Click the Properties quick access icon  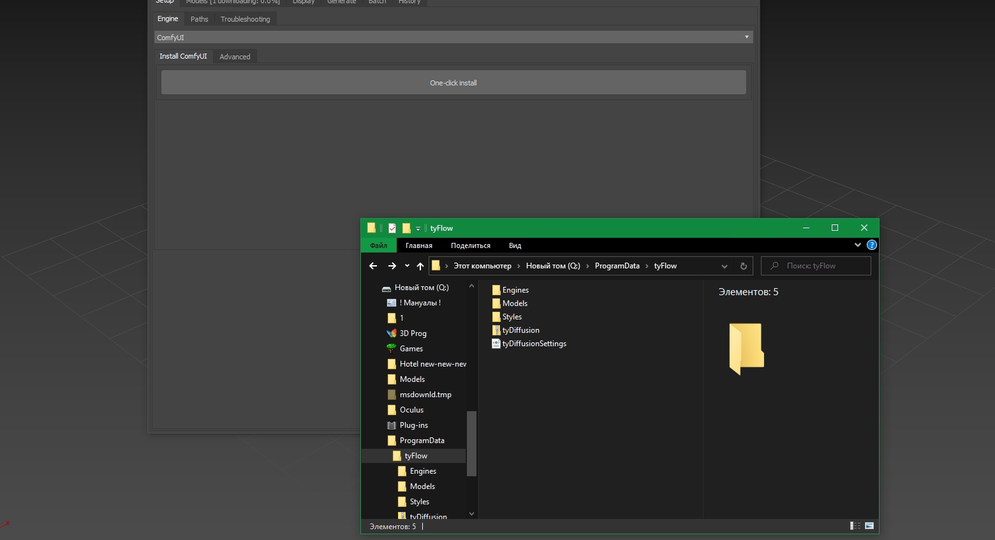coord(392,228)
